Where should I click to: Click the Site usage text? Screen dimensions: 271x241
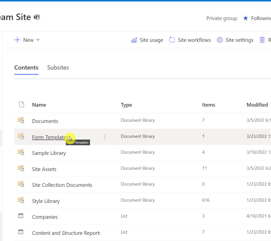[151, 40]
